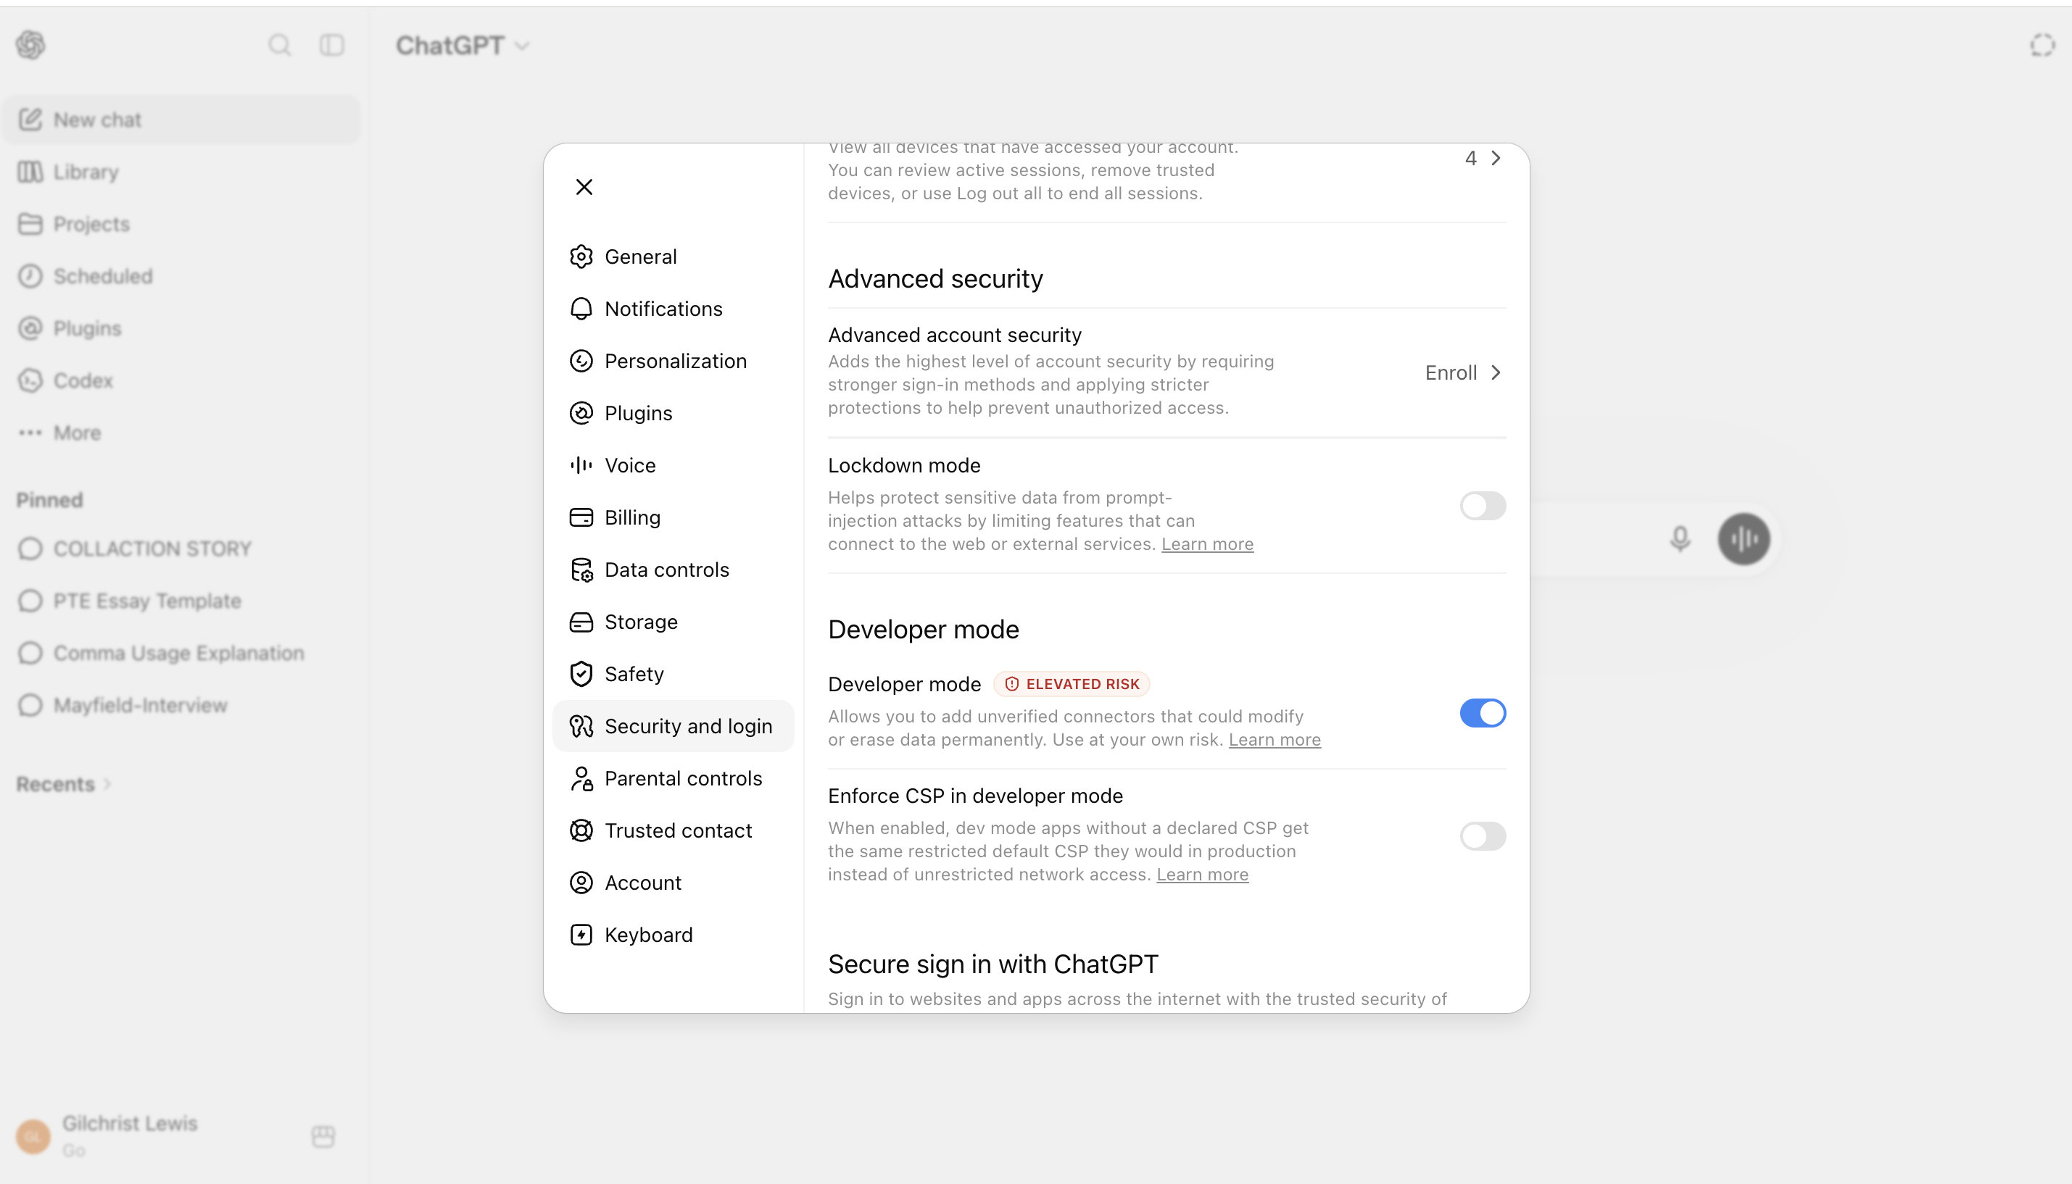Viewport: 2072px width, 1184px height.
Task: Turn off Developer mode toggle
Action: [1482, 713]
